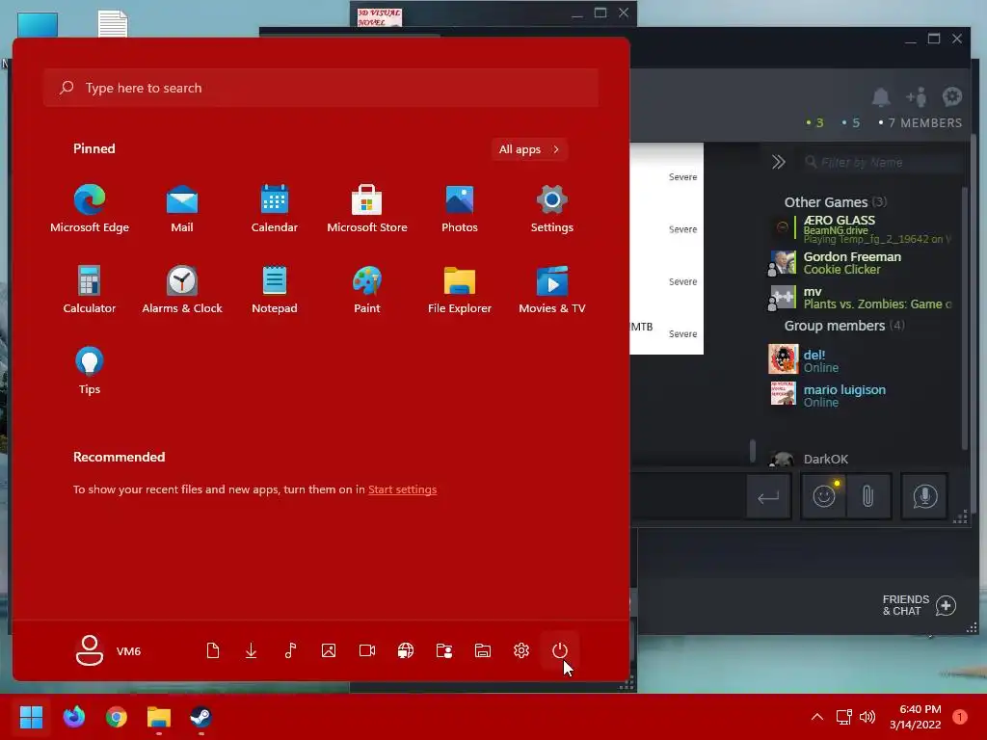
Task: Open Network shortcut in Start footer
Action: coord(406,650)
